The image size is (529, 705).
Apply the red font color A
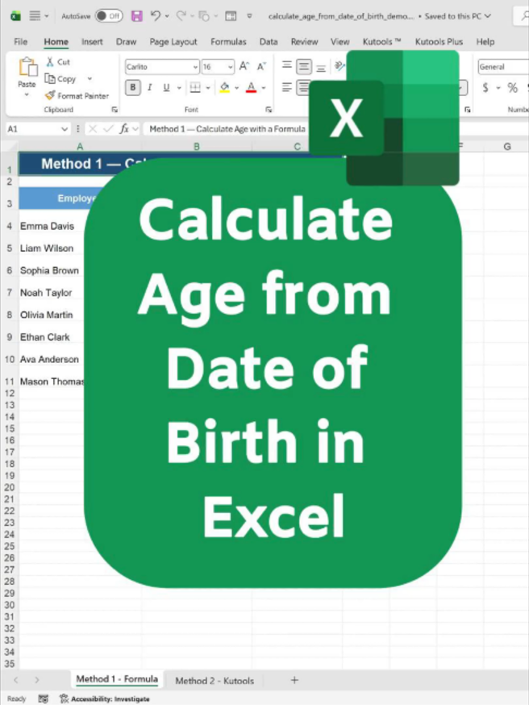[252, 87]
